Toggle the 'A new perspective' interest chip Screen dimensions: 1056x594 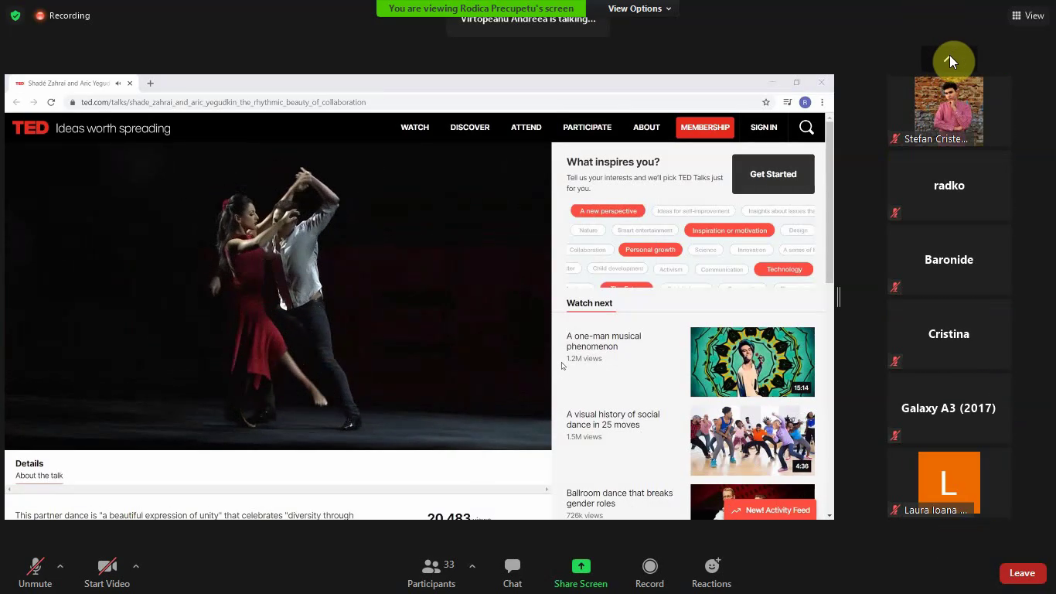[x=608, y=211]
